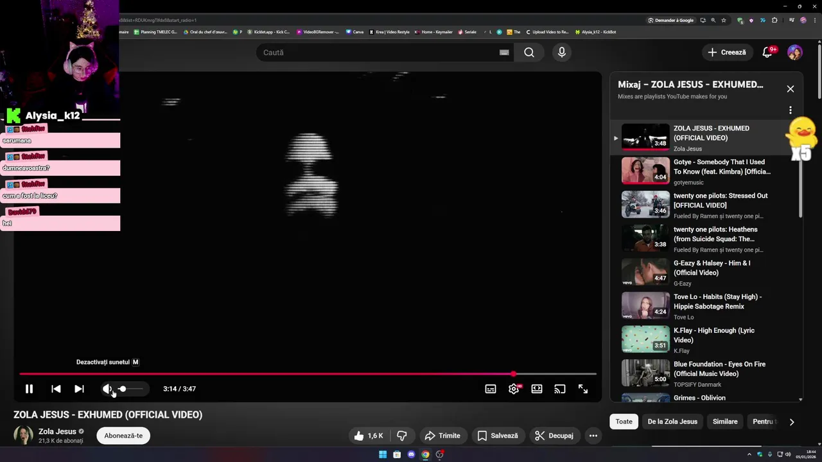Open the playlist options three-dot menu
The height and width of the screenshot is (462, 822).
[x=791, y=110]
